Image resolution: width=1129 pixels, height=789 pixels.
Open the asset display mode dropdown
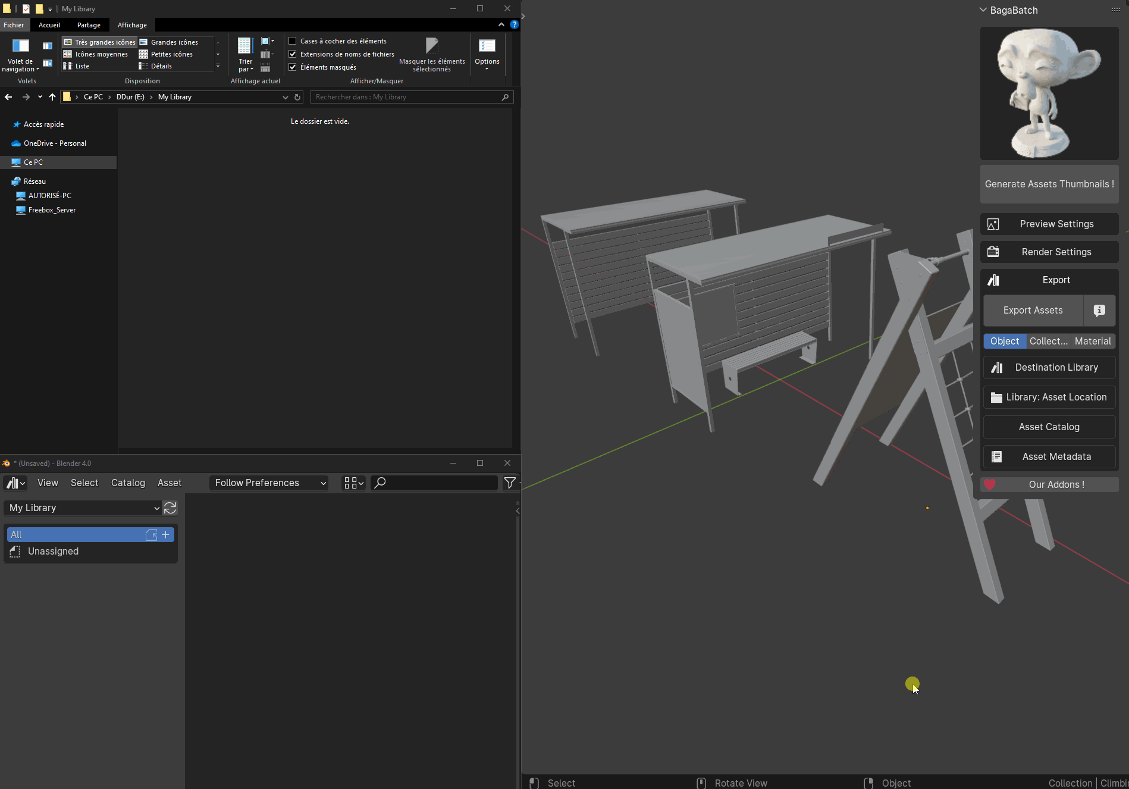tap(353, 483)
